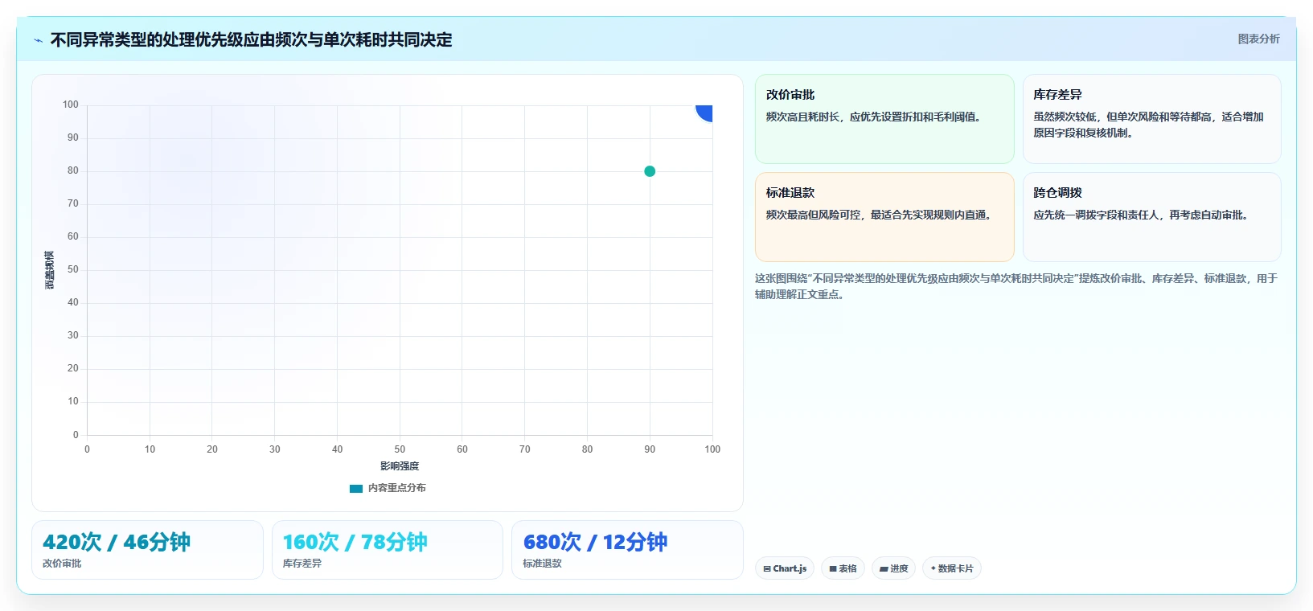Open the 库存差异 card

point(1151,119)
